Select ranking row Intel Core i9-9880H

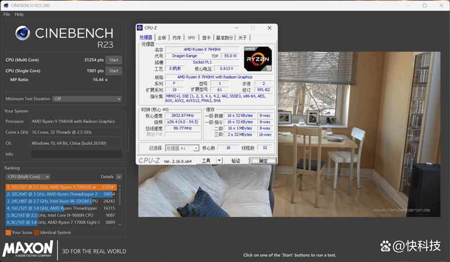(61, 215)
